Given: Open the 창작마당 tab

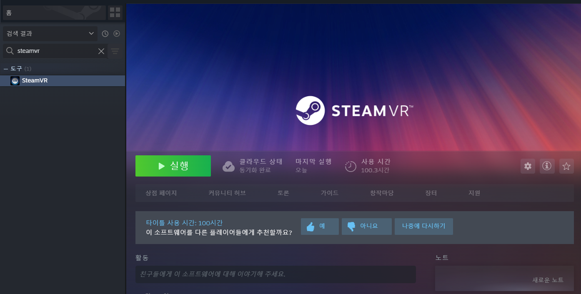Looking at the screenshot, I should (x=382, y=193).
